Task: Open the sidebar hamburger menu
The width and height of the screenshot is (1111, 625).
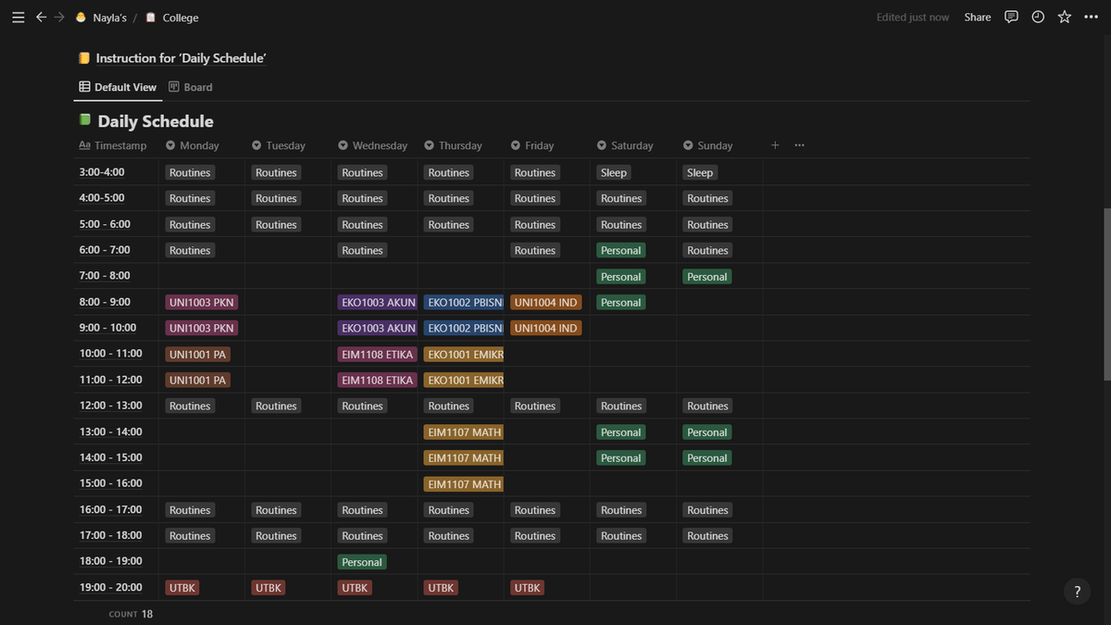Action: [18, 18]
